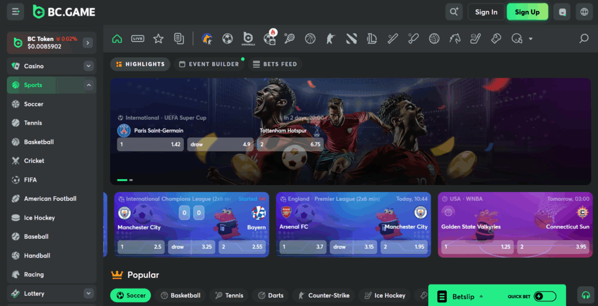Screen dimensions: 598x306
Task: Select the horse racing icon in sports bar
Action: 454,39
